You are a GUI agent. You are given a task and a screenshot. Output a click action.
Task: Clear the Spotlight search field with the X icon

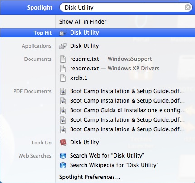tap(188, 7)
